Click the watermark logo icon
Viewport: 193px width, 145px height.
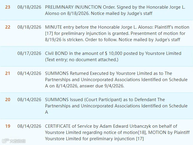pyautogui.click(x=5, y=141)
